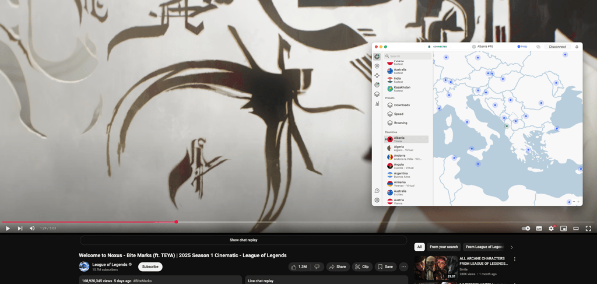Toggle subtitles in YouTube player
This screenshot has width=597, height=284.
539,229
